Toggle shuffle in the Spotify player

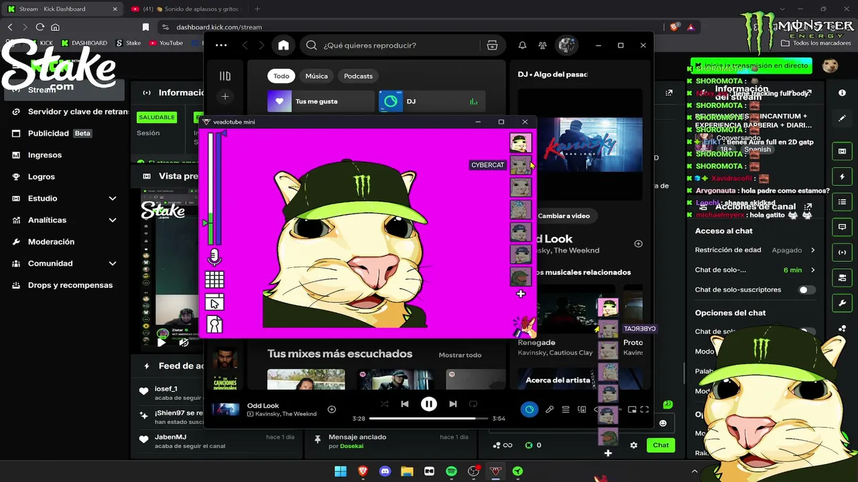click(384, 404)
